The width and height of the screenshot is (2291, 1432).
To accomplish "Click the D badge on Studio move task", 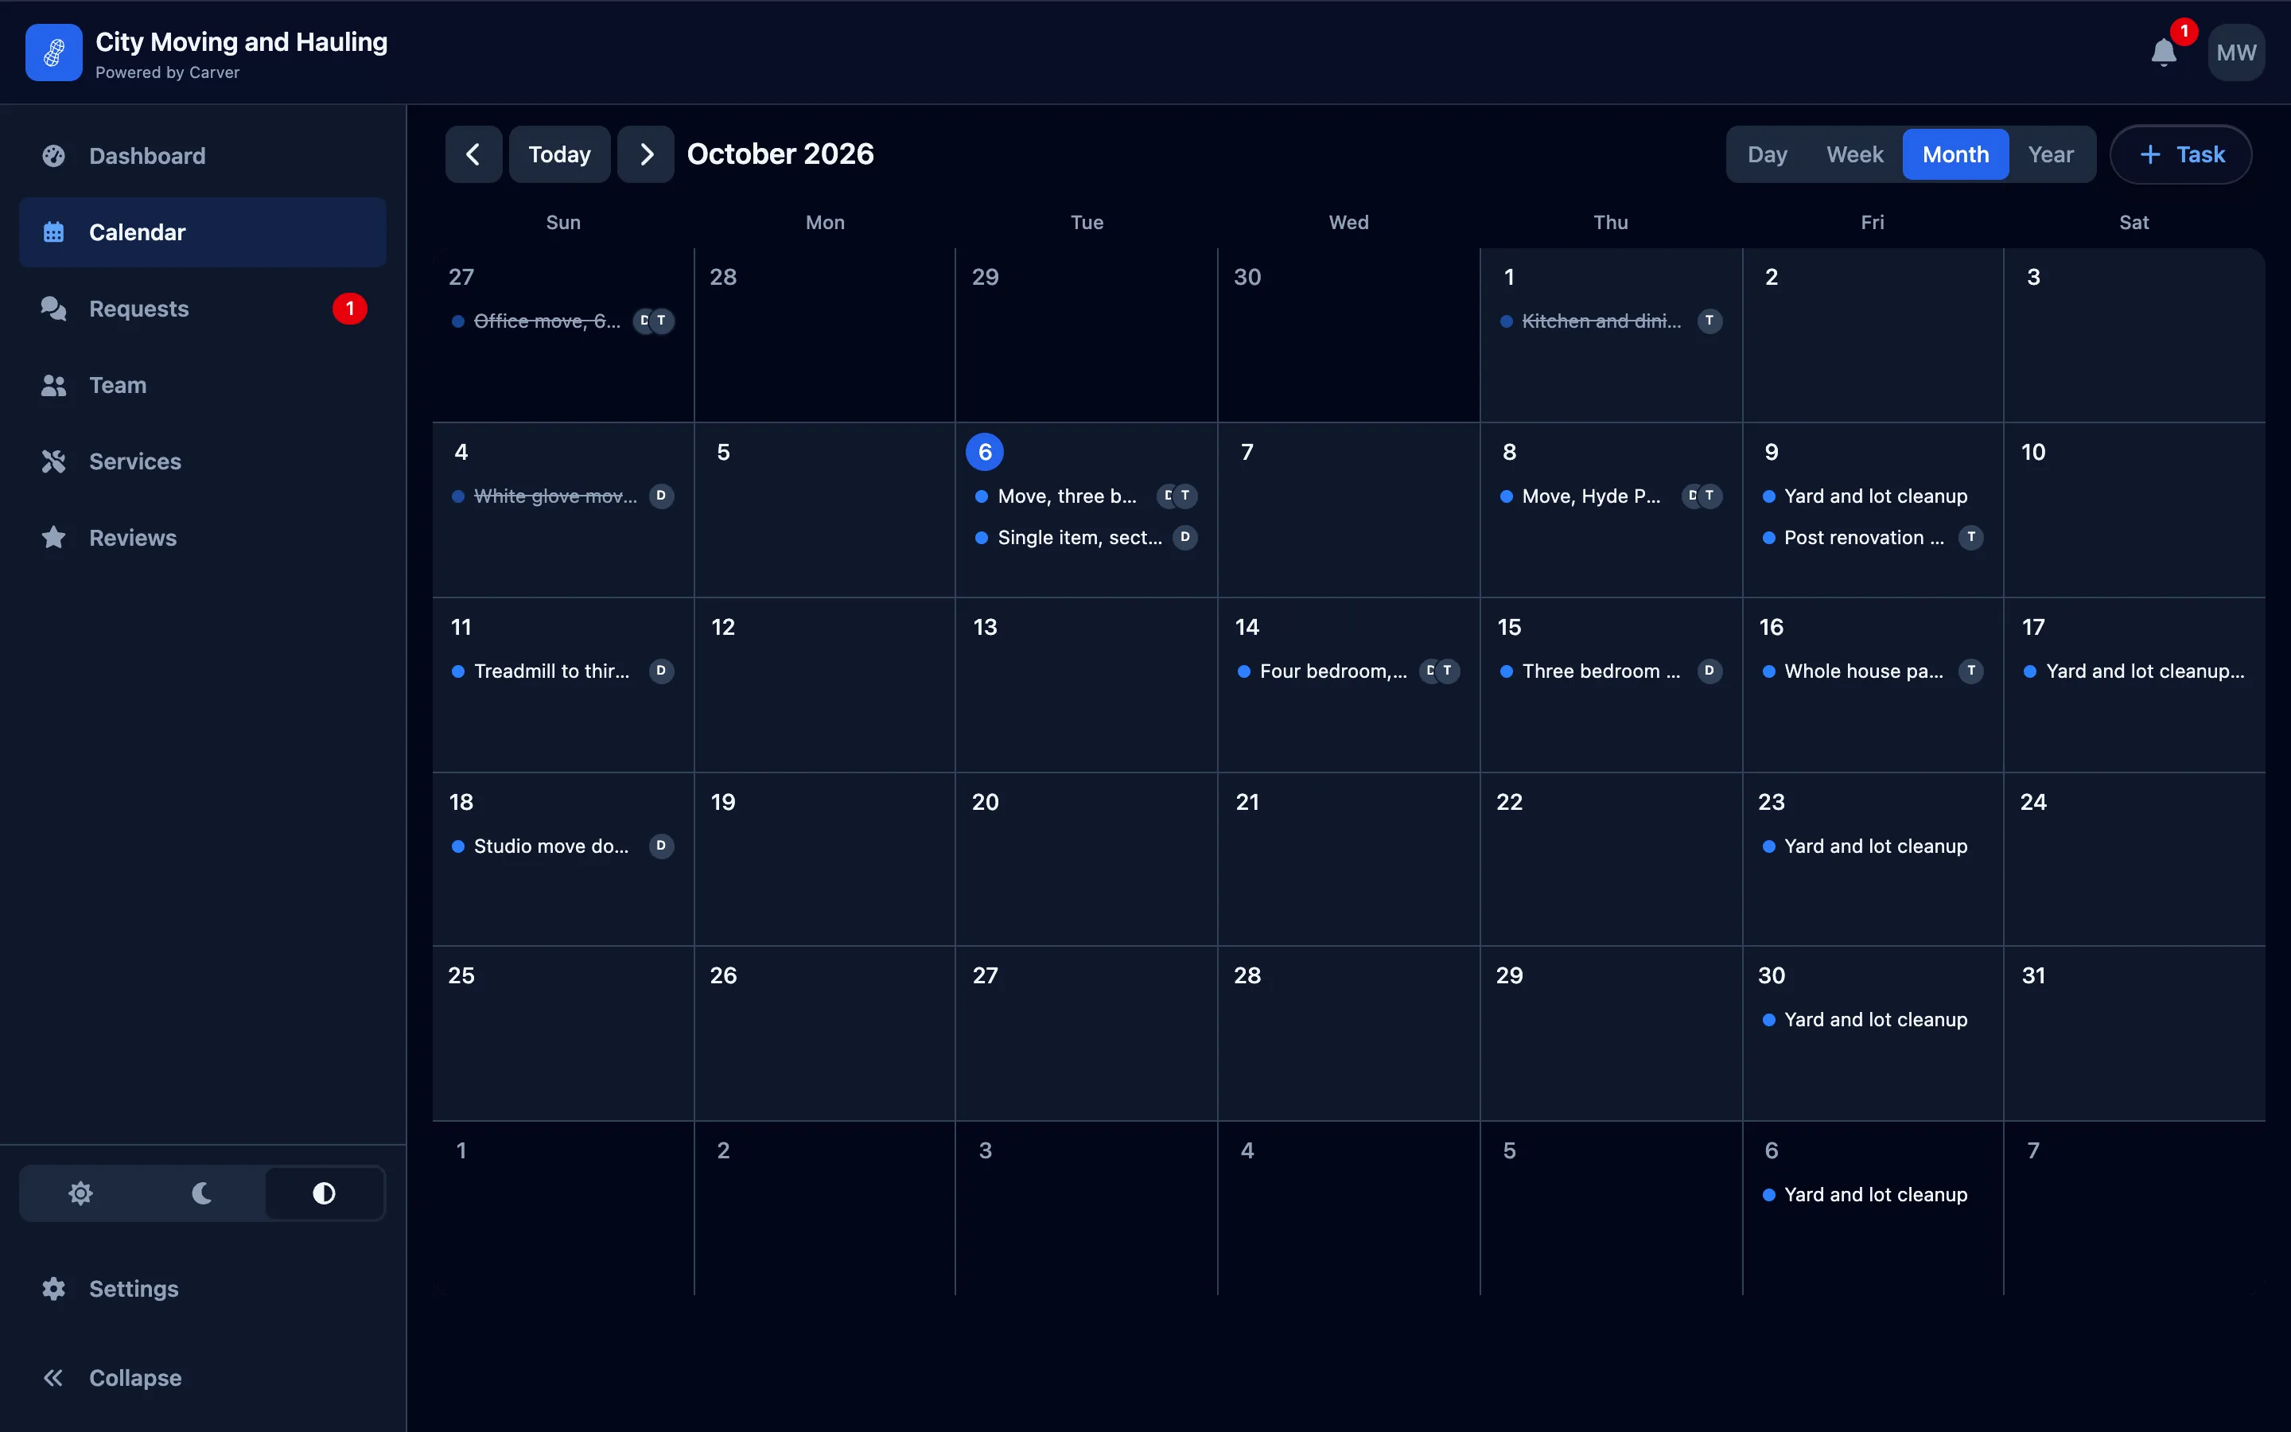I will 661,846.
